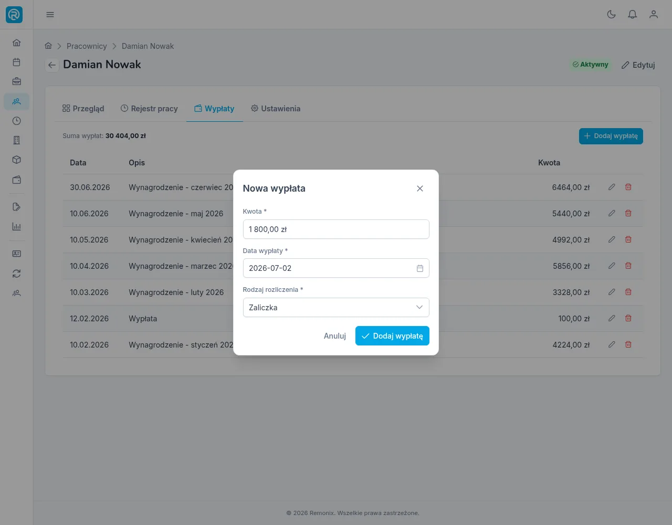Confirm with the Dodaj wypłatę dialog button
672x525 pixels.
click(392, 336)
